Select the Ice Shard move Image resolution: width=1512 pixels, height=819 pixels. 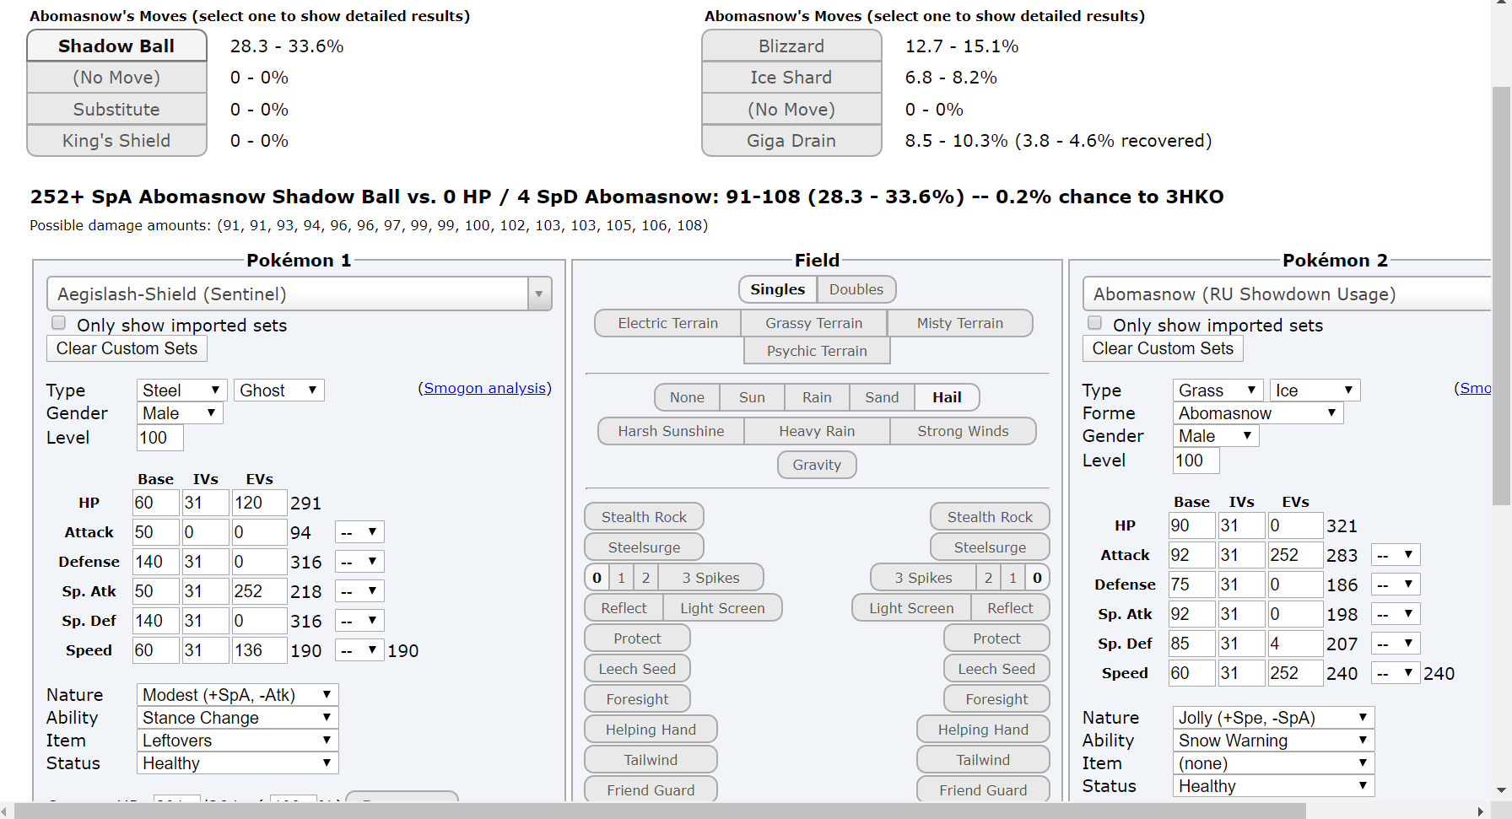[x=791, y=78]
